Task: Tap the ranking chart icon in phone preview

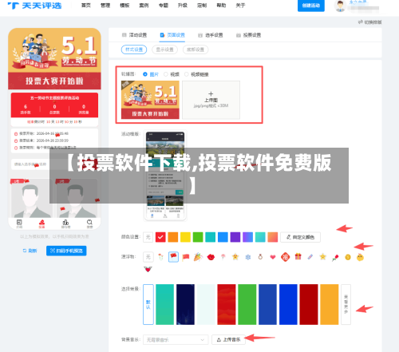Action: pyautogui.click(x=65, y=223)
